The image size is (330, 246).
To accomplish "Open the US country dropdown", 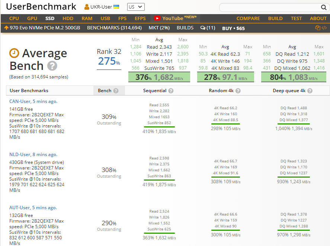I will coord(136,7).
